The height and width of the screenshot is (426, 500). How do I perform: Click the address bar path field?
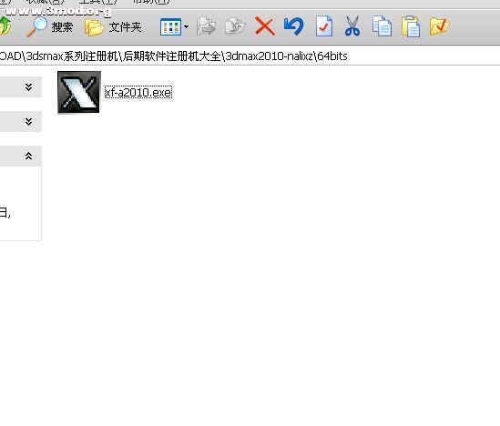[x=250, y=56]
